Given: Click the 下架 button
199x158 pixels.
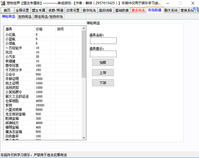Looking at the screenshot, I should [x=103, y=83].
